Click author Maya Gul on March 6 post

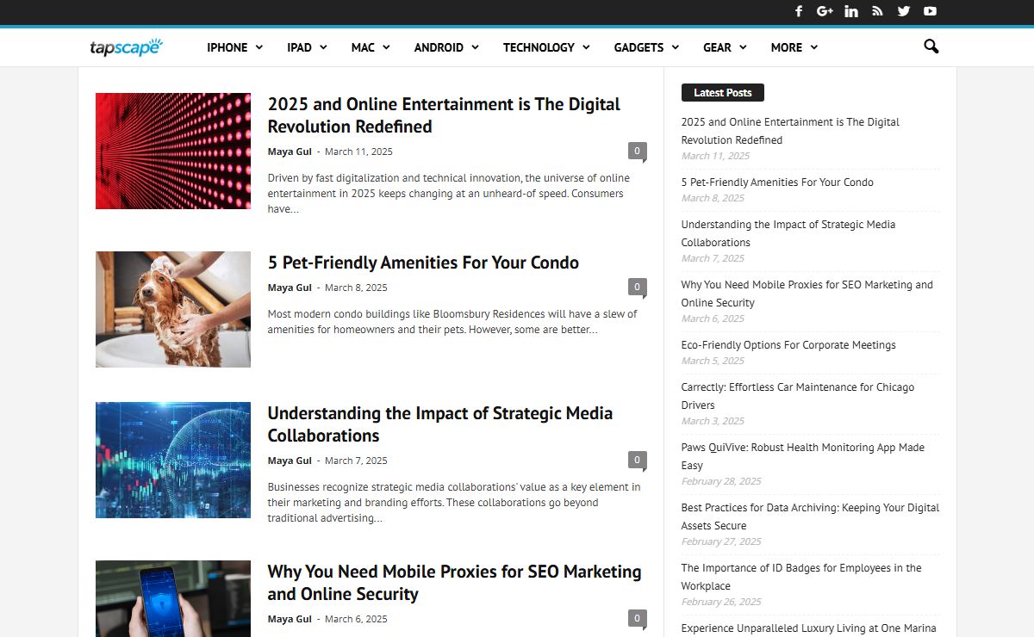pos(290,619)
